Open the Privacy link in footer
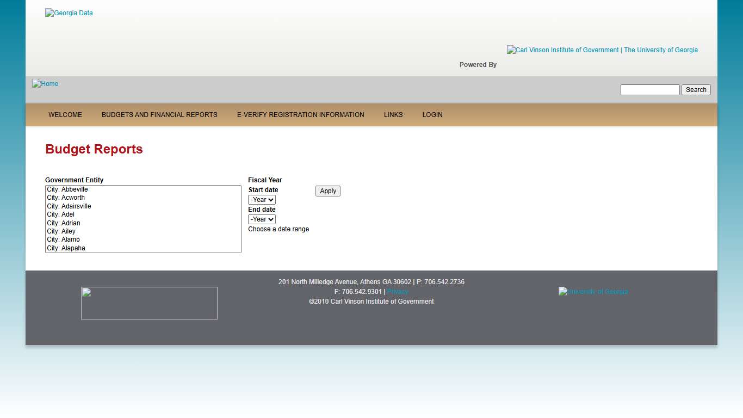The height and width of the screenshot is (418, 743). 398,292
